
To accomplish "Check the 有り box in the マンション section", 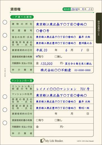I will click(37, 120).
